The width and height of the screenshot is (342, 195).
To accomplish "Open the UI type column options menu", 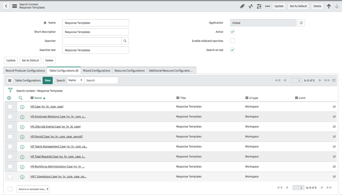I will pos(247,98).
